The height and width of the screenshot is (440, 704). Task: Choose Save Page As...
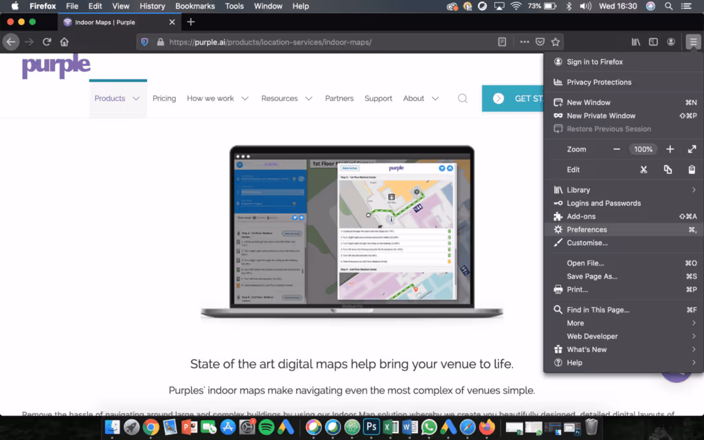(x=624, y=276)
